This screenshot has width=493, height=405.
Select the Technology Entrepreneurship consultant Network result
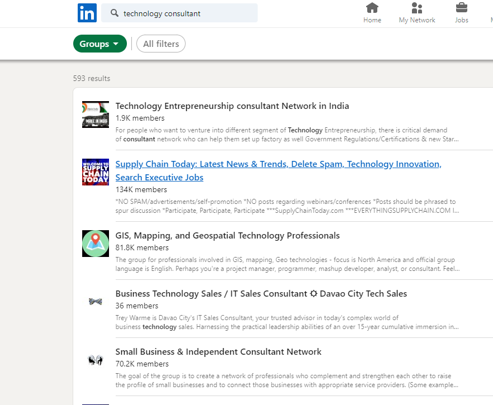pos(232,106)
